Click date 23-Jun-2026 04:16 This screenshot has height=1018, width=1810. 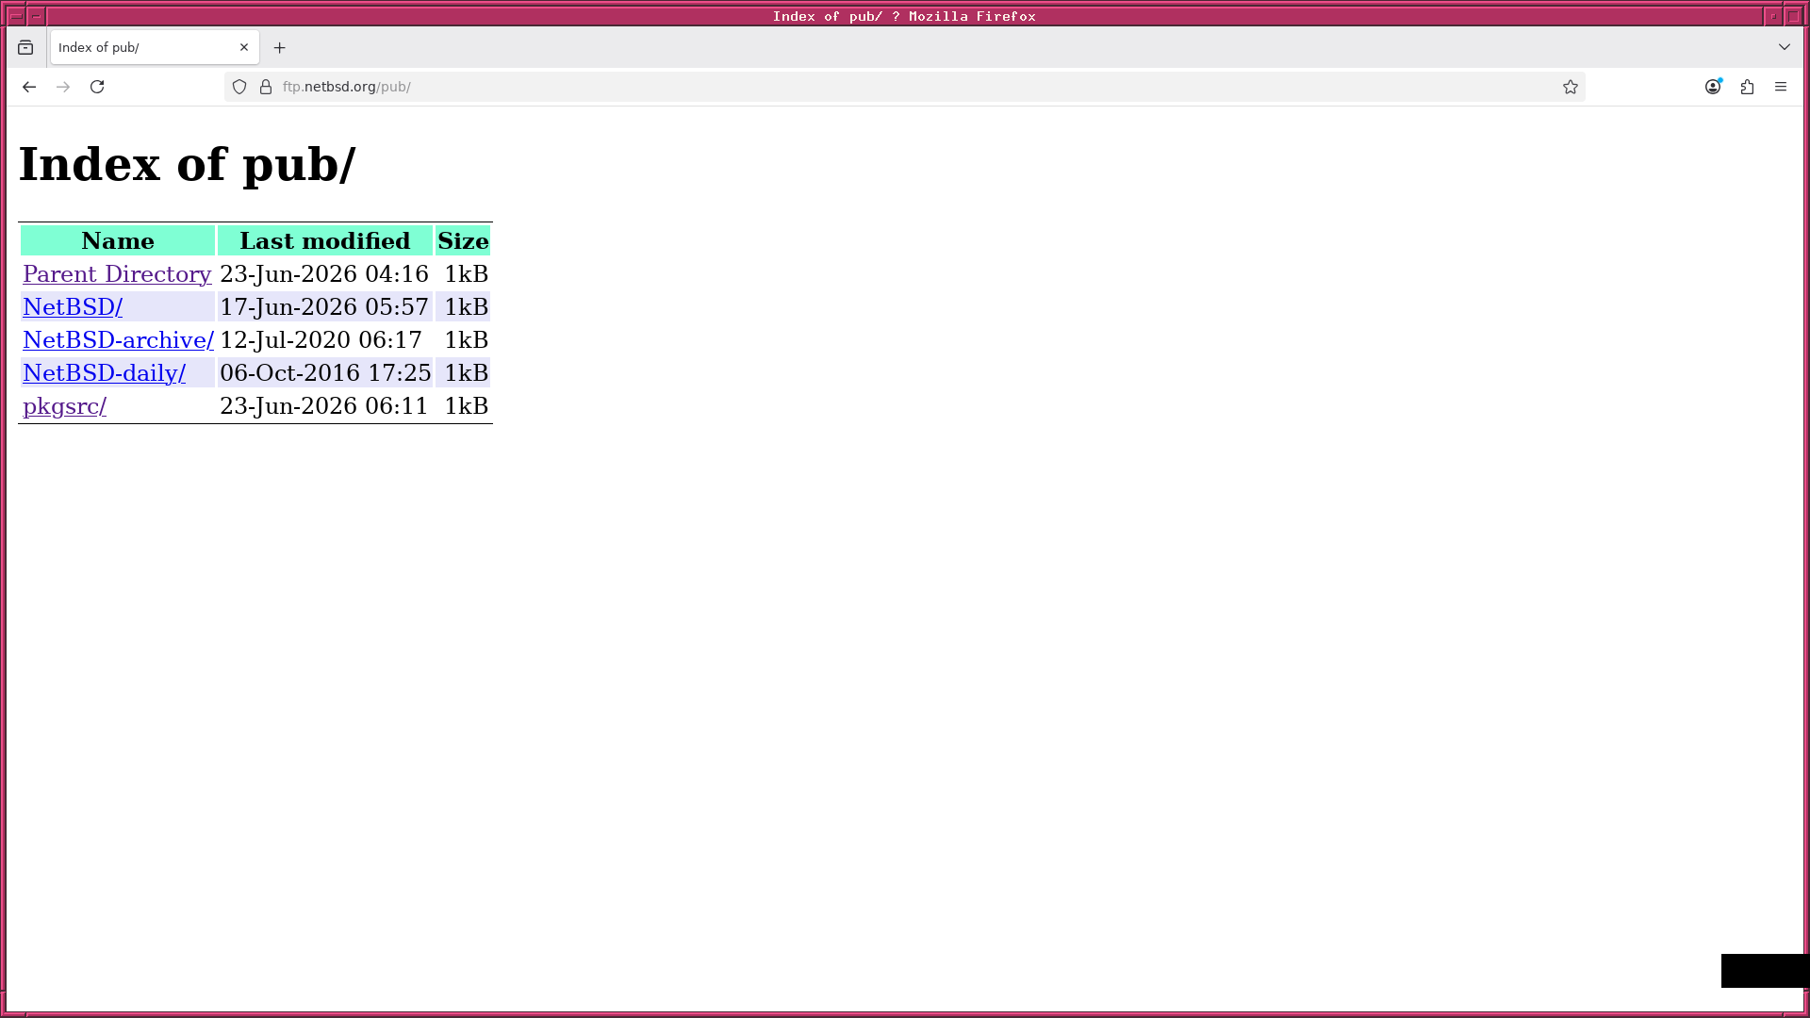[x=324, y=274]
